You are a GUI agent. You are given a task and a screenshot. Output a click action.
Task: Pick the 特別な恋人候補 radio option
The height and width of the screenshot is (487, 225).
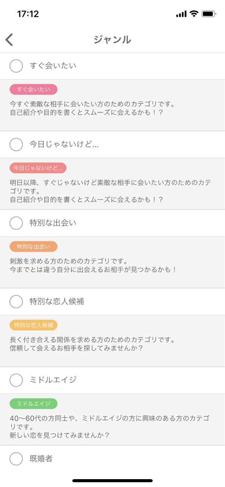click(x=16, y=301)
